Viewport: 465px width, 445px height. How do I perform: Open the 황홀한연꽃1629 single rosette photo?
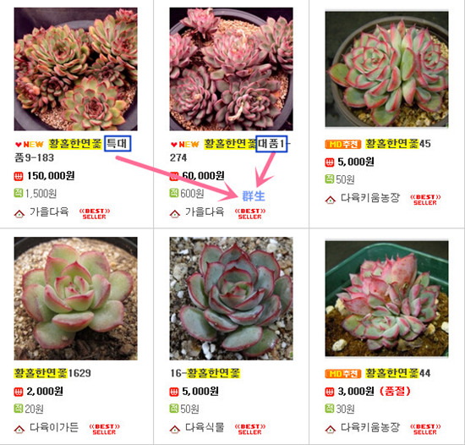(x=75, y=299)
